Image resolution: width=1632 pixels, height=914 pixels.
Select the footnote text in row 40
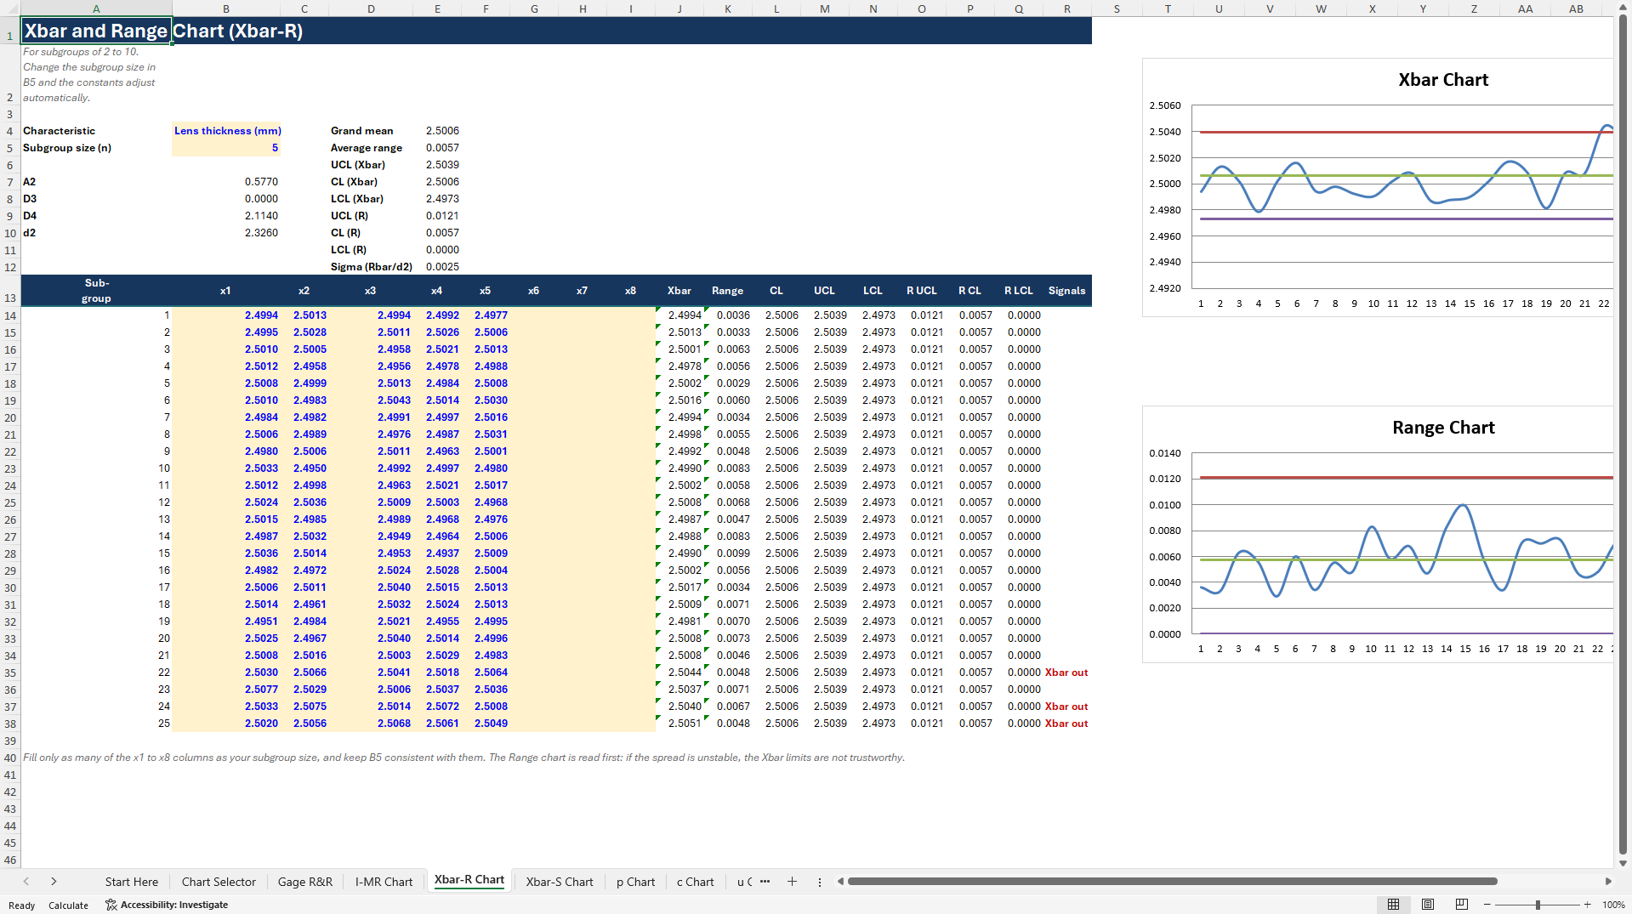pyautogui.click(x=463, y=758)
